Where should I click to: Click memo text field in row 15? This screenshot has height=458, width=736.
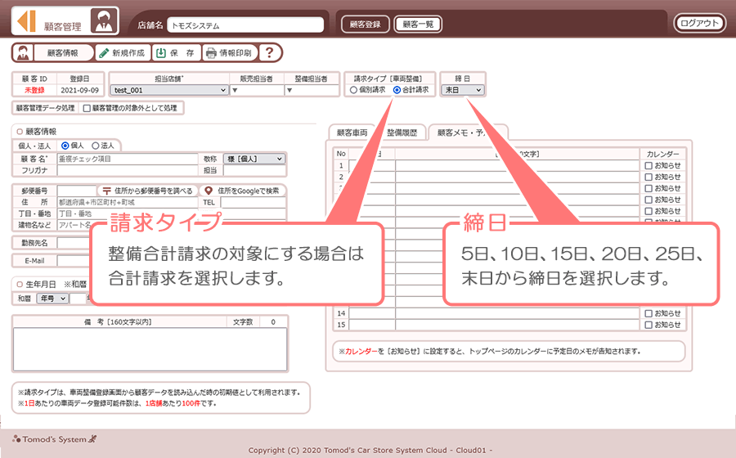pos(518,325)
